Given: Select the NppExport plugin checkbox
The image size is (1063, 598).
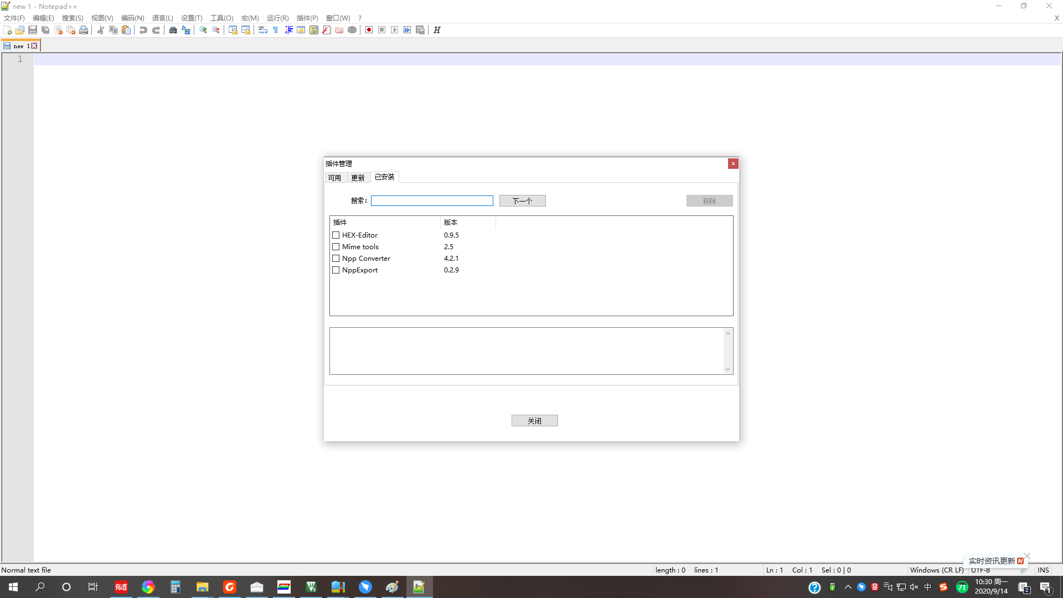Looking at the screenshot, I should [336, 270].
